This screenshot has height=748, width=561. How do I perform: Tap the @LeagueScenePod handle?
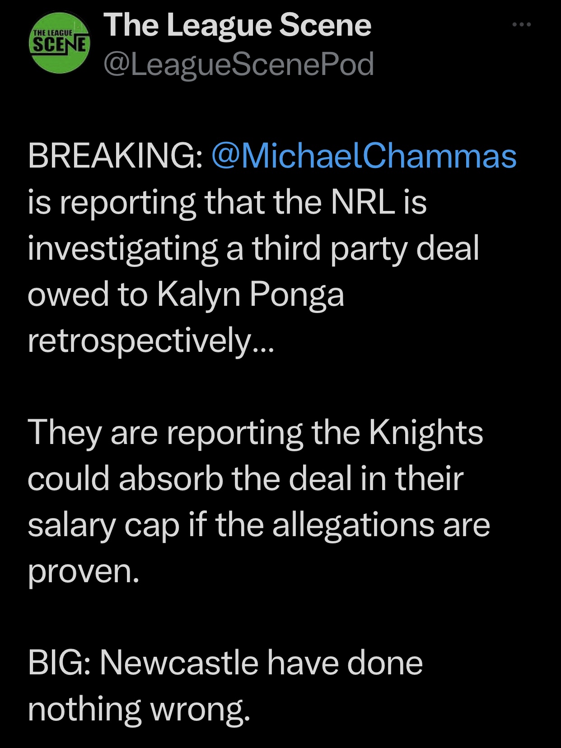[238, 64]
